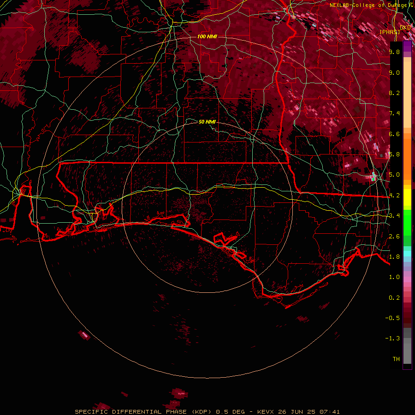Viewport: 415px width, 415px height.
Task: Click the cyan swatch beside 1.8
Action: [407, 254]
